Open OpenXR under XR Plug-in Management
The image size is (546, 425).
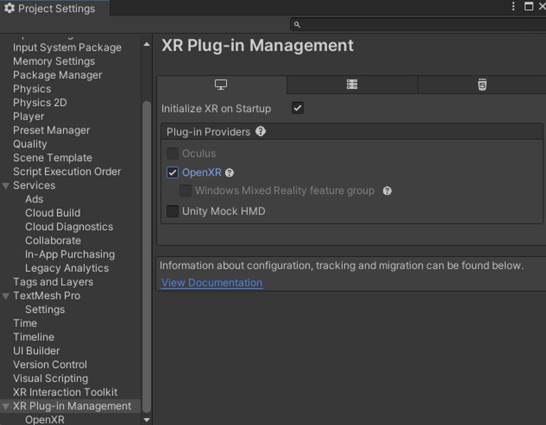pyautogui.click(x=45, y=420)
